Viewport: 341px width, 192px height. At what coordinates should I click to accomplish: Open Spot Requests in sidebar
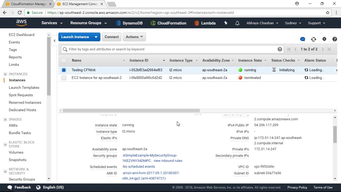coord(21,95)
